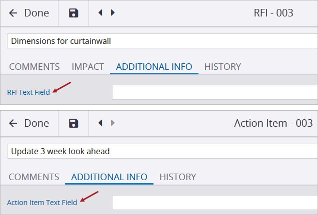The width and height of the screenshot is (318, 215).
Task: Open the Action Item Comments tab
Action: [x=34, y=177]
